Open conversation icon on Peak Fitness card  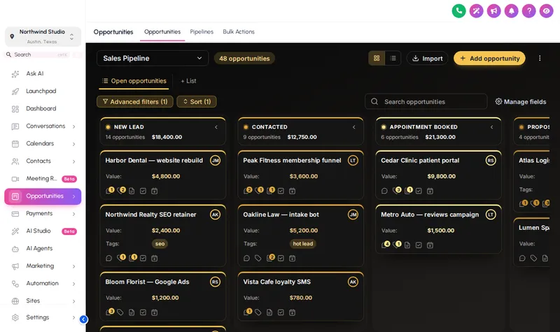pos(247,191)
